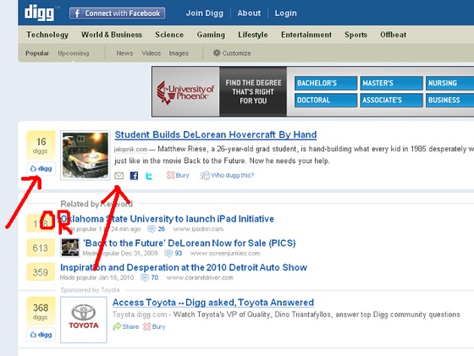This screenshot has width=474, height=356.
Task: Click the 368 diggs count box
Action: click(x=41, y=311)
